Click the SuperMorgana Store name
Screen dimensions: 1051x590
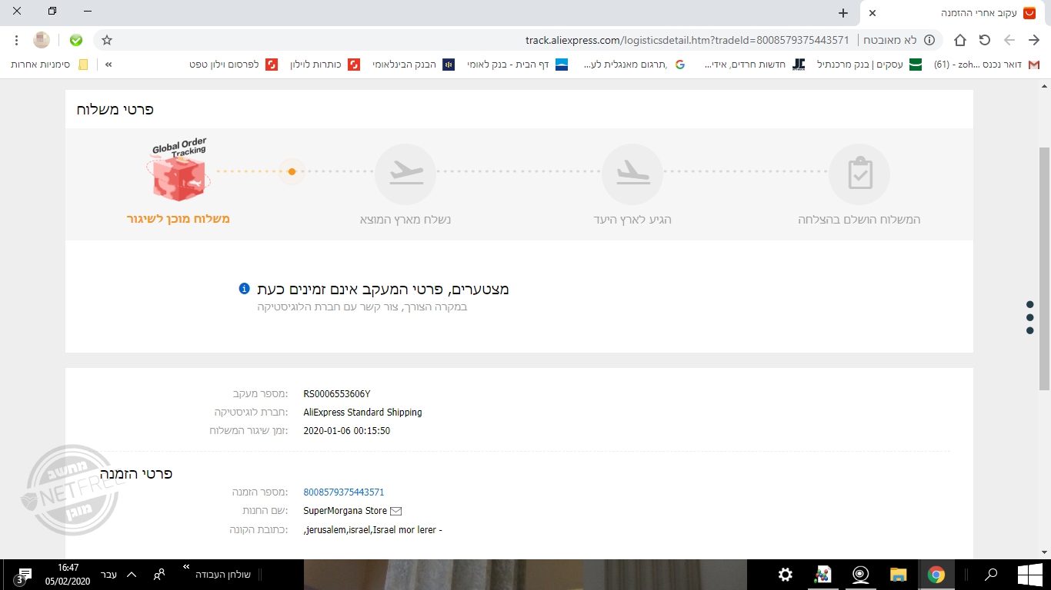[x=345, y=511]
